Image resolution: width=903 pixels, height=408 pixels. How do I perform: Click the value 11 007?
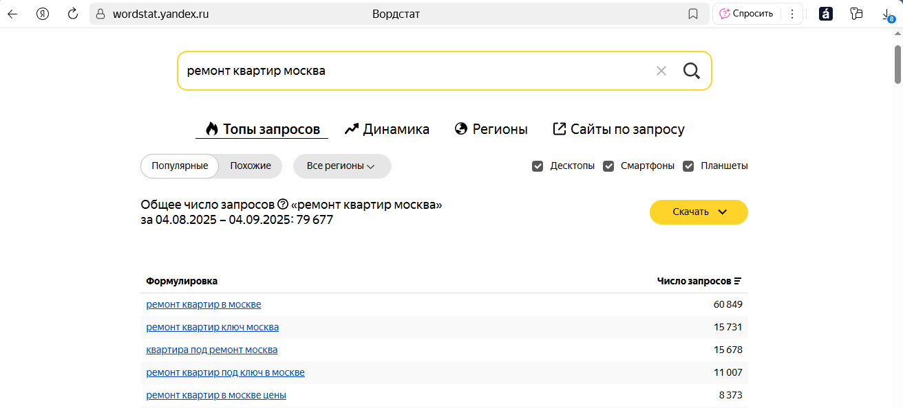point(728,372)
